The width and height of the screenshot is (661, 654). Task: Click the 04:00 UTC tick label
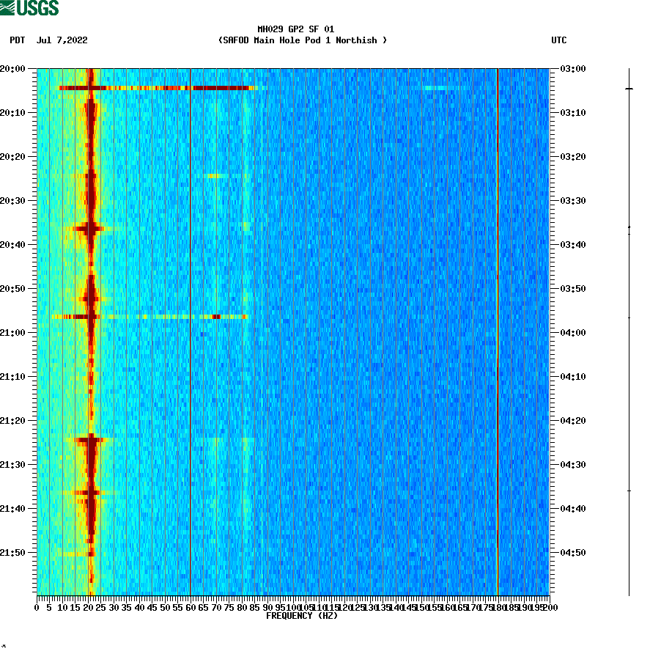[x=571, y=332]
